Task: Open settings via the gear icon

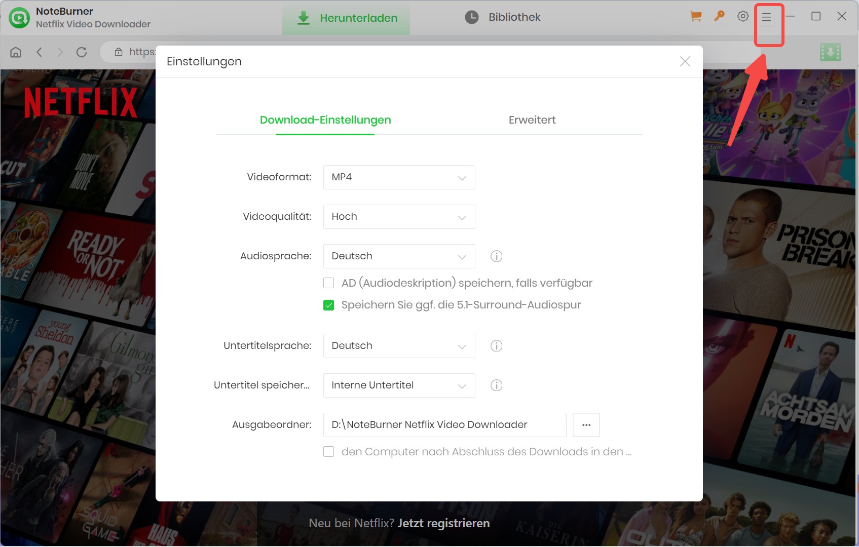Action: point(743,16)
